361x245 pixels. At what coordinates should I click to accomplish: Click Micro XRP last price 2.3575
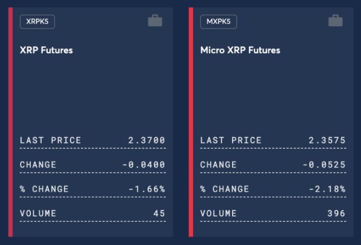point(327,140)
